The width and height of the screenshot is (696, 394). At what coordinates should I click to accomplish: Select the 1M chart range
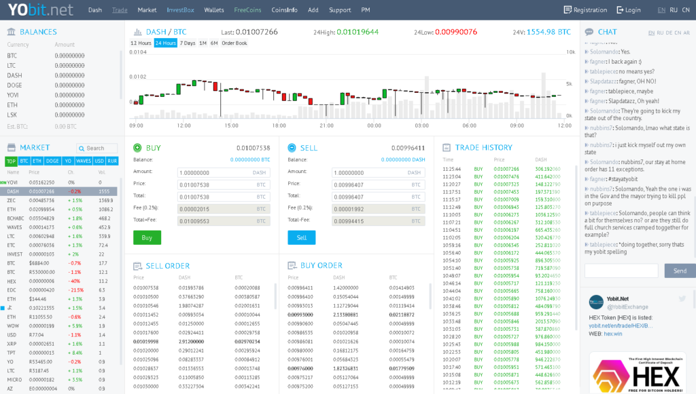pos(203,43)
